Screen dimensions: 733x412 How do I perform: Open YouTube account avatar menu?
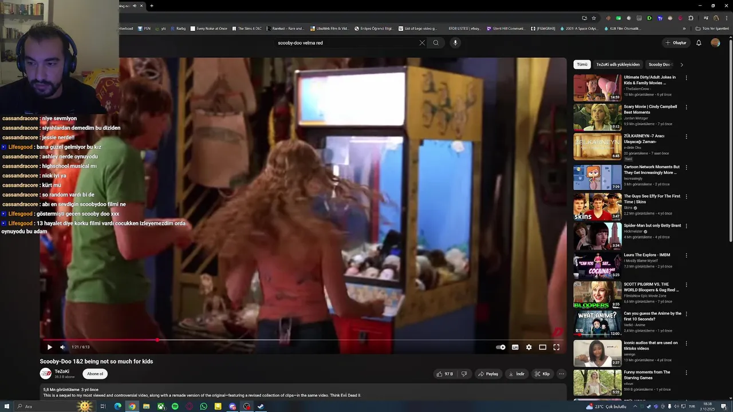click(715, 43)
